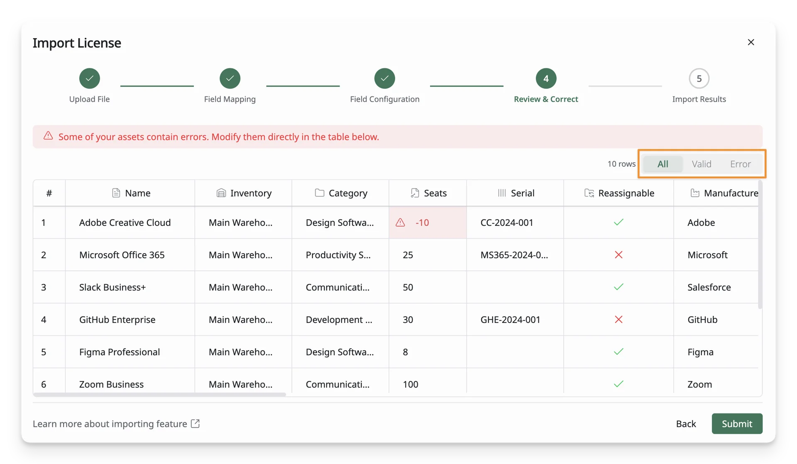Click the table's horizontal scrollbar
Image resolution: width=797 pixels, height=464 pixels.
click(x=160, y=395)
